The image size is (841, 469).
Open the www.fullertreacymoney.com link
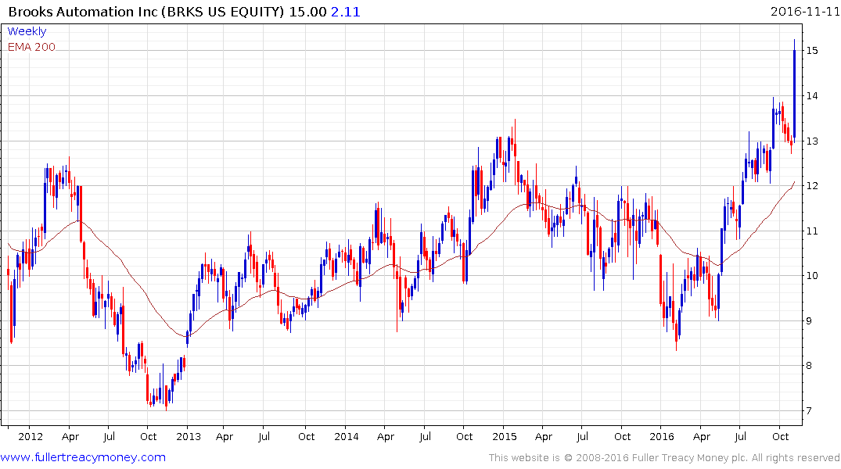click(x=83, y=457)
